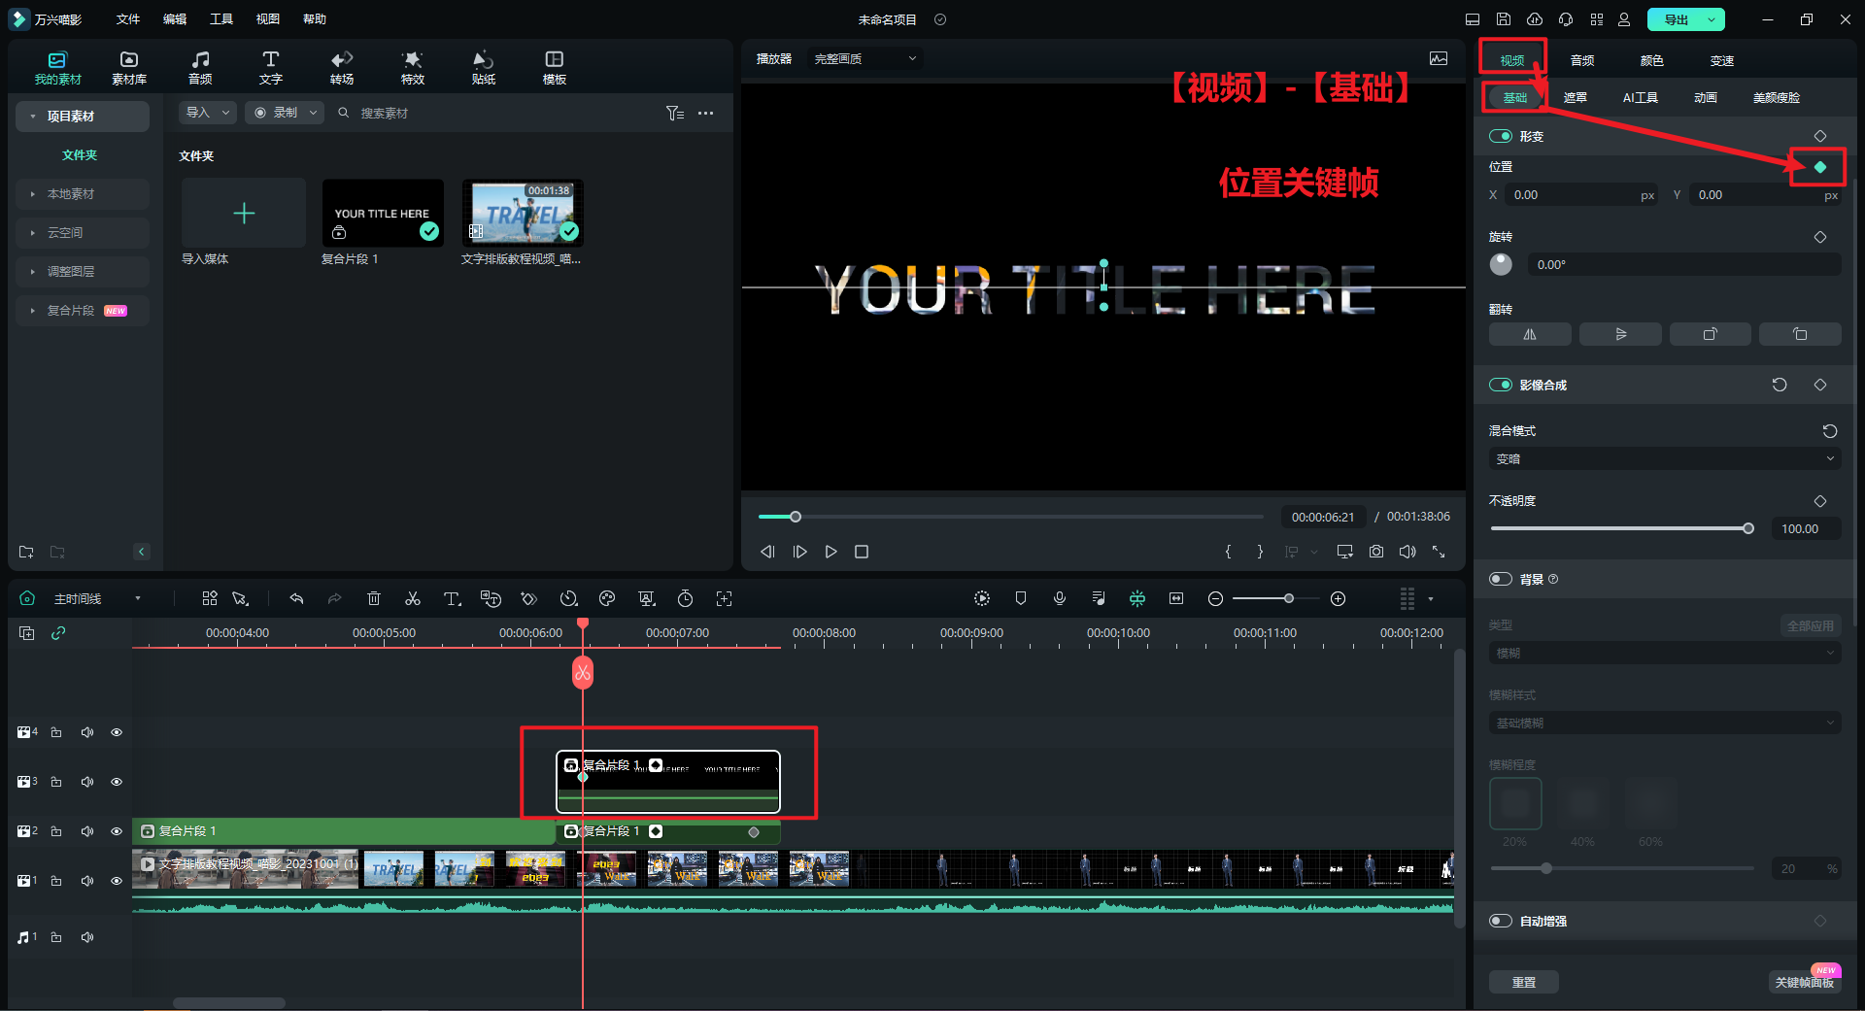Click the position keyframe diamond
Image resolution: width=1865 pixels, height=1011 pixels.
tap(1819, 167)
